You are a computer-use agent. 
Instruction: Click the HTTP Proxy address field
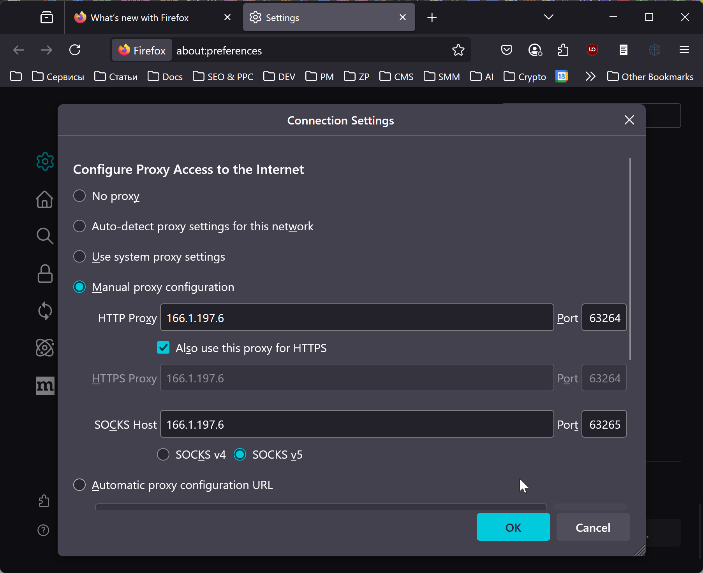357,317
